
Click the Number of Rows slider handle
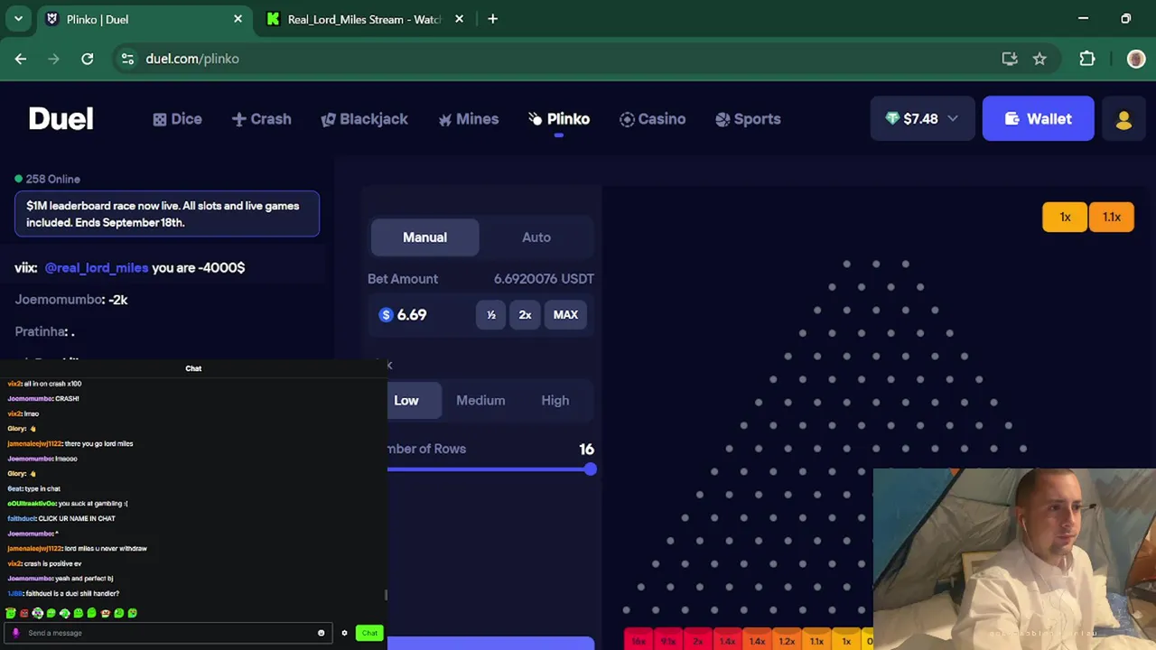590,469
